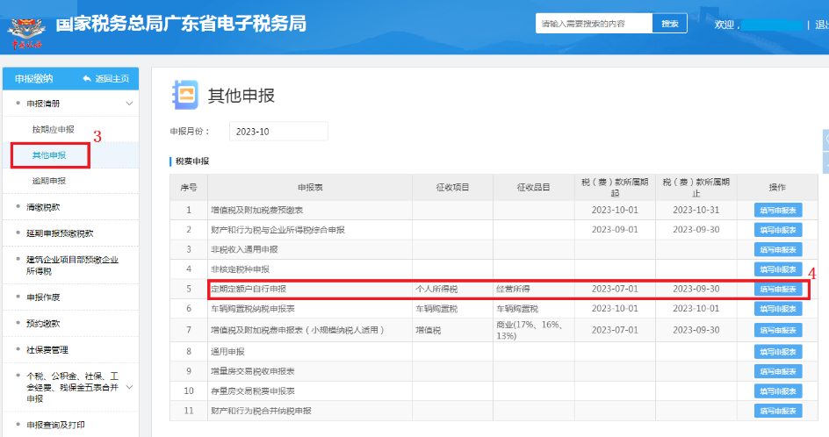Fill in form for 增量房交易税收申报表

pyautogui.click(x=778, y=371)
